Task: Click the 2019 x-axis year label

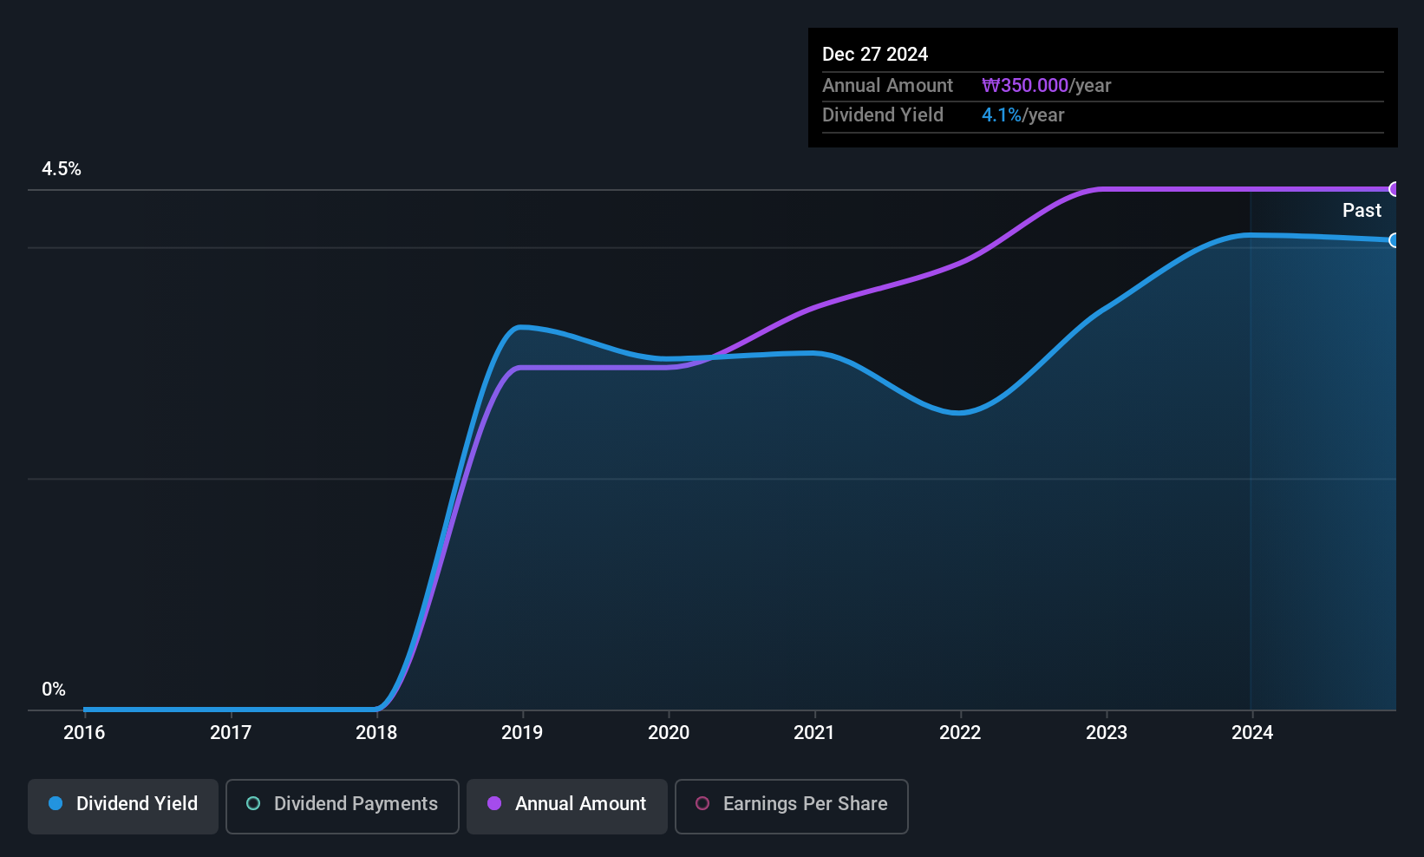Action: coord(522,733)
